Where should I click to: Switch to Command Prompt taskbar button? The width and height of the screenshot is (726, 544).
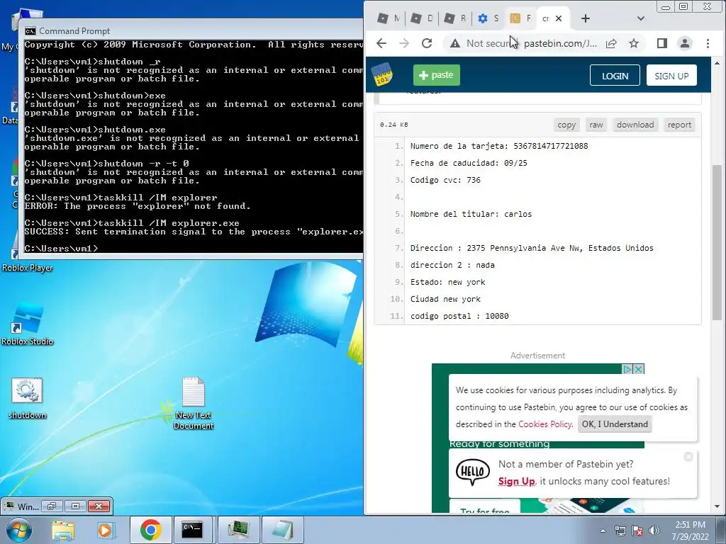[192, 530]
